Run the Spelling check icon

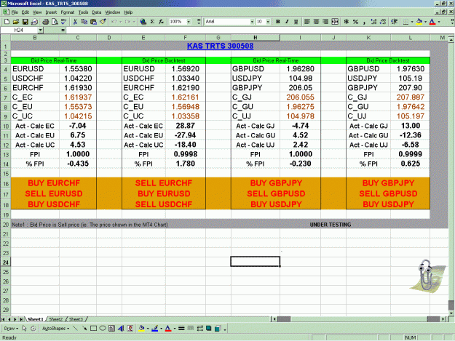[x=64, y=22]
